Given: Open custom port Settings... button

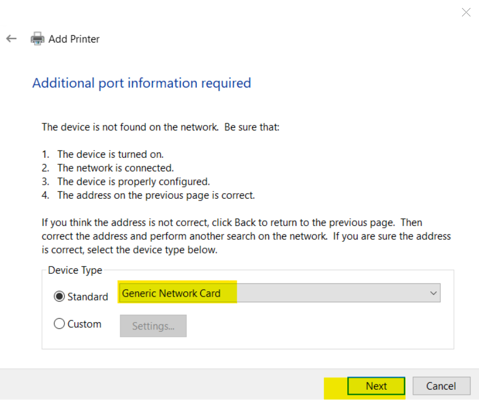Looking at the screenshot, I should [153, 326].
